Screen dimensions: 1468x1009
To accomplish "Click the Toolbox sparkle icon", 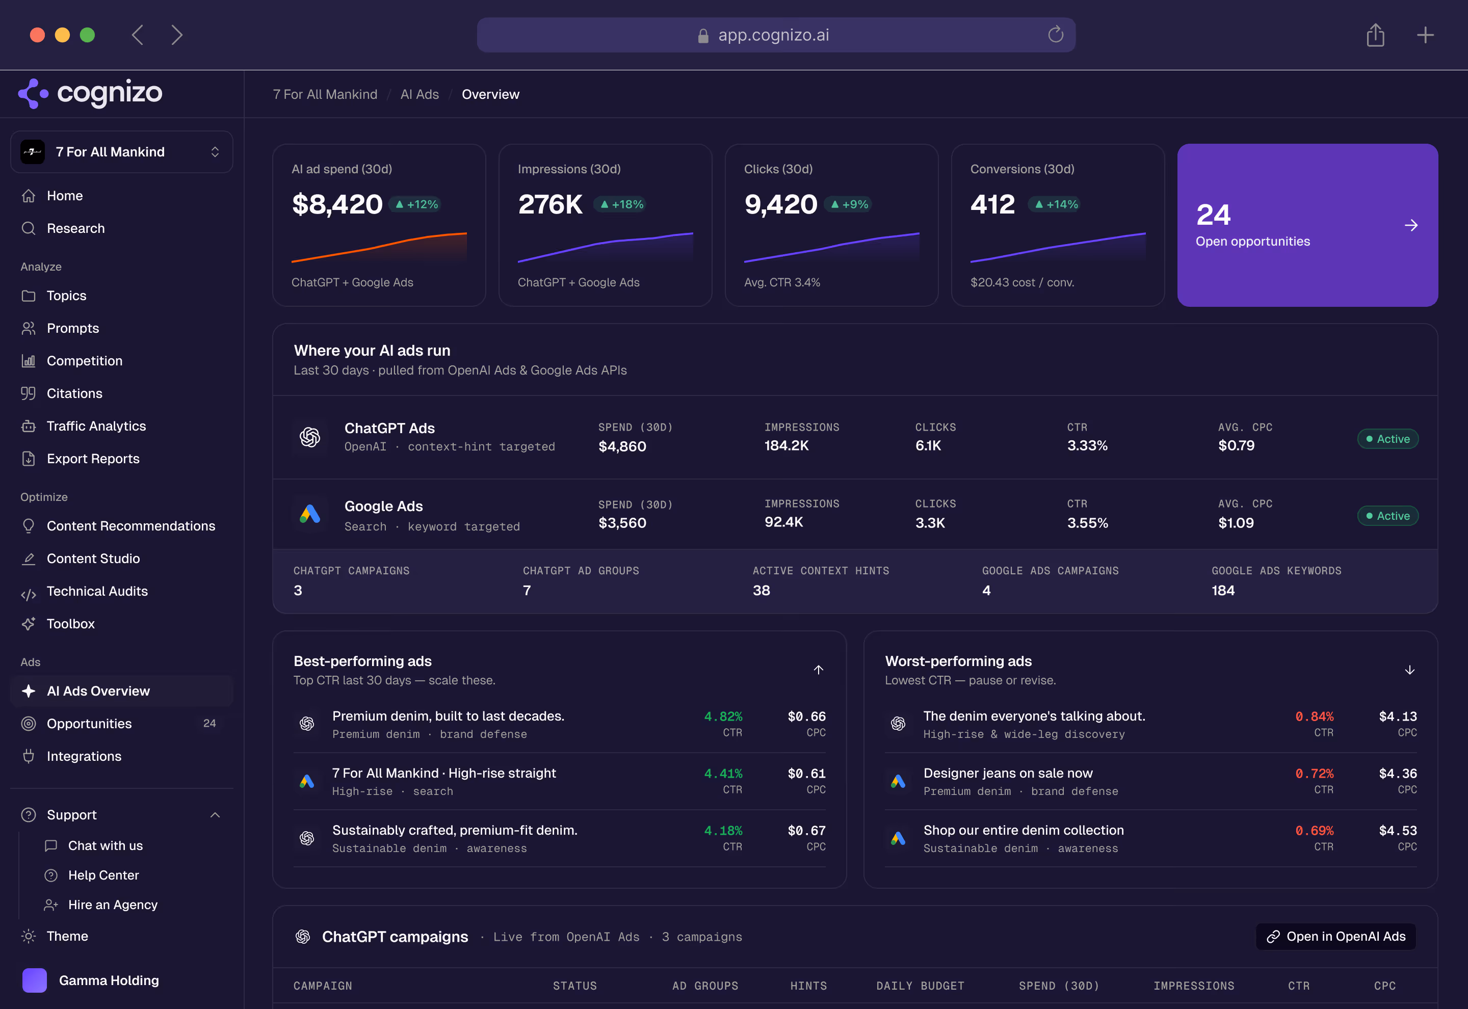I will point(29,624).
